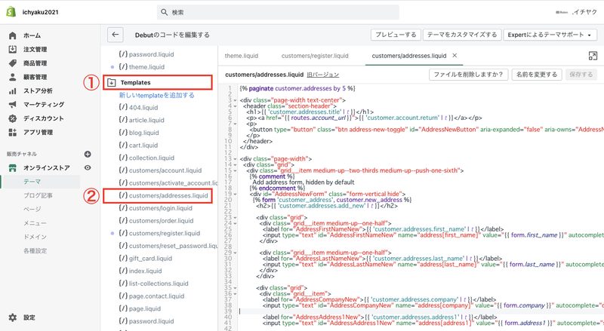Click プレビューする button
604x331 pixels.
coord(396,35)
